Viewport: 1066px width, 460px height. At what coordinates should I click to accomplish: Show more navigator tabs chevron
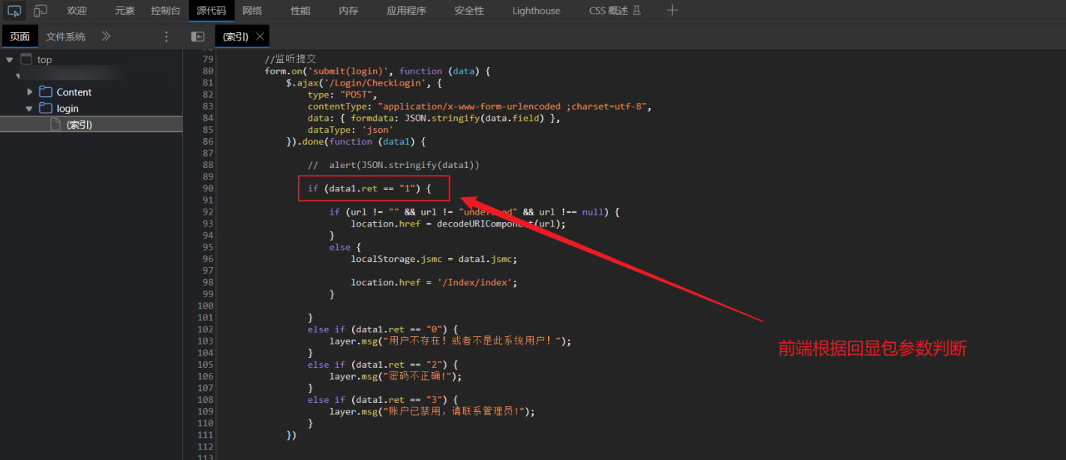click(x=106, y=37)
